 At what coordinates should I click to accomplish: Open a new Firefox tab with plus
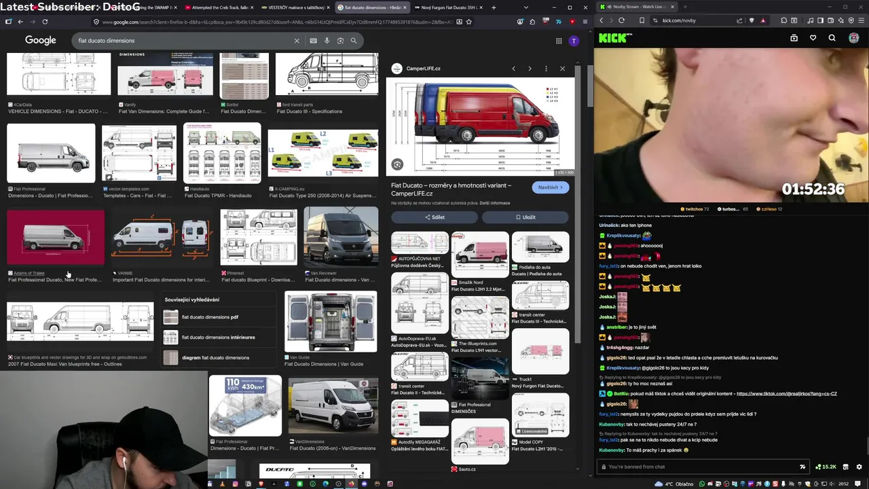click(x=494, y=7)
